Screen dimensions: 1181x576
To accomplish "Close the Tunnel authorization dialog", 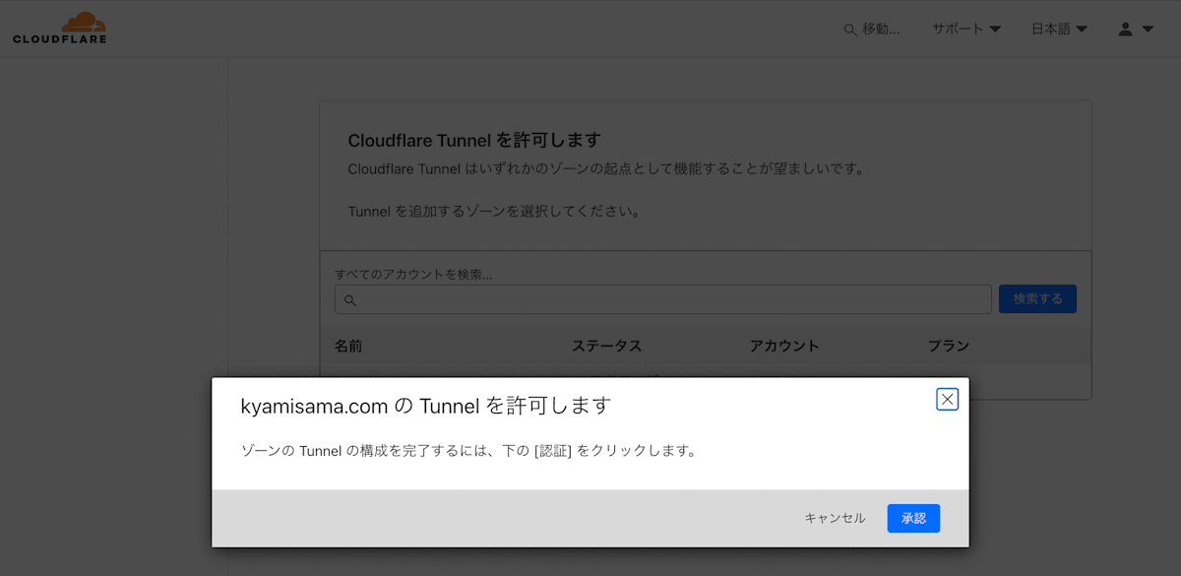I will (x=947, y=399).
